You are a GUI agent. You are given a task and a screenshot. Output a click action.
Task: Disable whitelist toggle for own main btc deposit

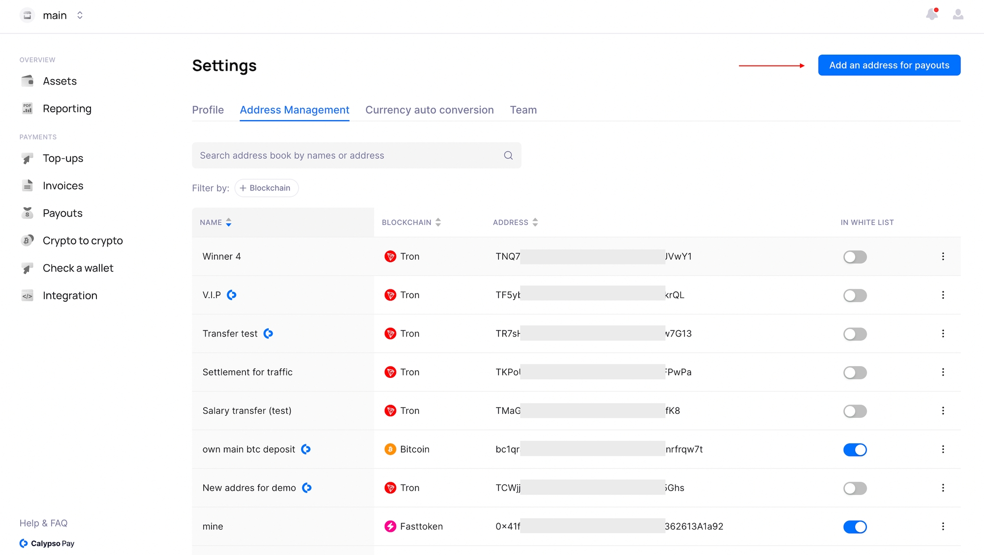coord(855,450)
